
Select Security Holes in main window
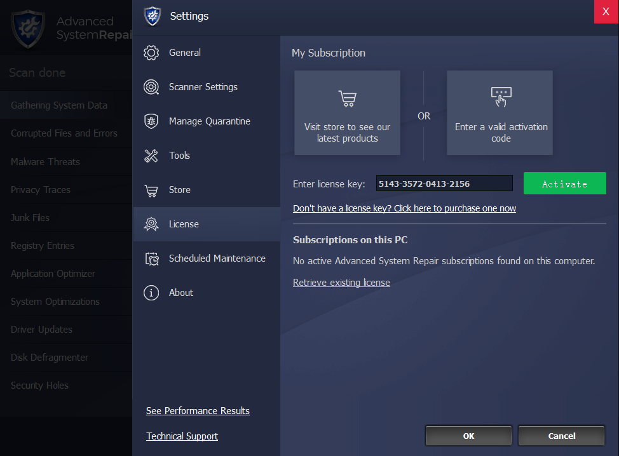click(66, 386)
